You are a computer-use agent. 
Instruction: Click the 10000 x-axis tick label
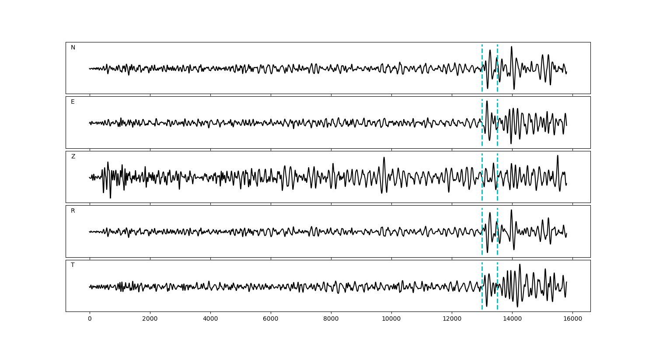[x=391, y=319]
